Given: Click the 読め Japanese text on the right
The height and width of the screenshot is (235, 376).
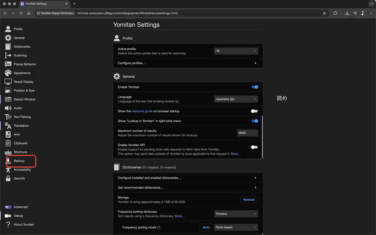Looking at the screenshot, I should pos(282,98).
